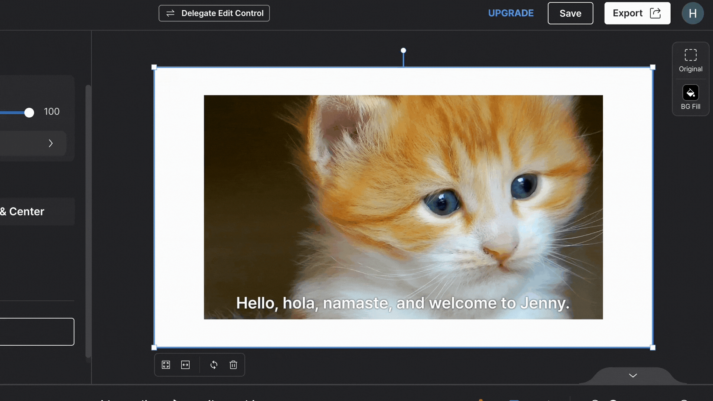Select the horizontal resize icon

[185, 365]
